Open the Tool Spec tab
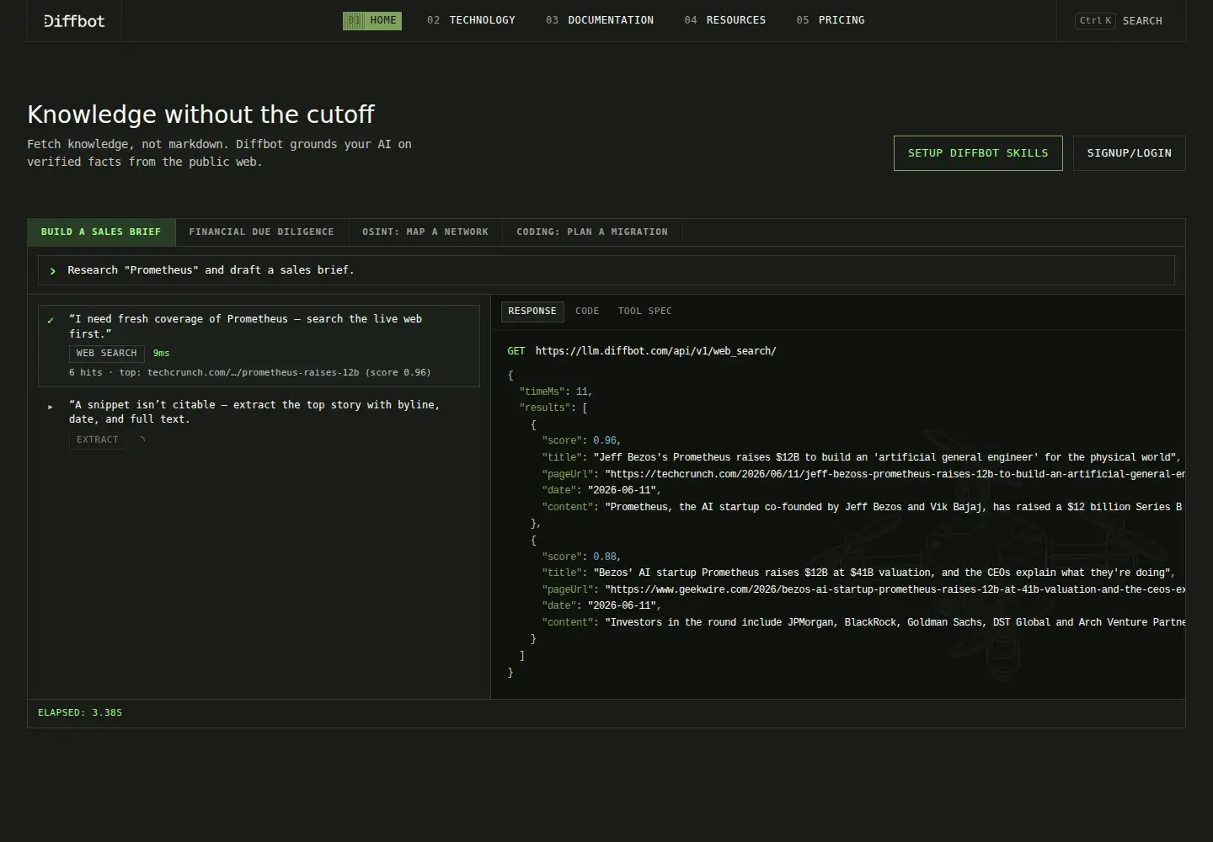 645,312
